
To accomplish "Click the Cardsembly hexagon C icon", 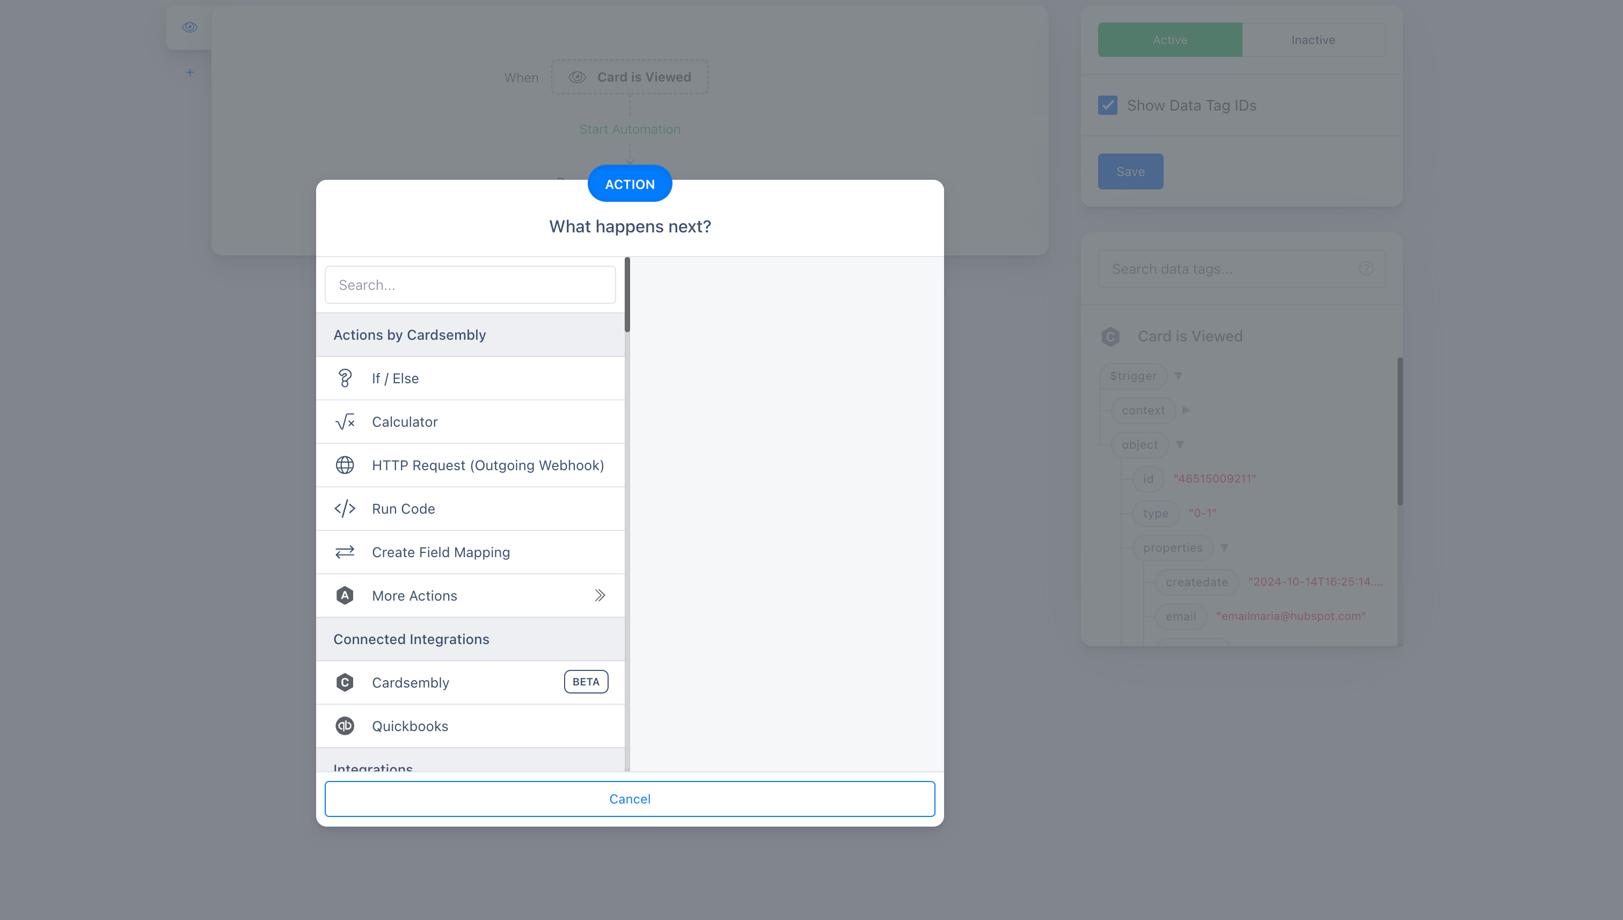I will [345, 682].
